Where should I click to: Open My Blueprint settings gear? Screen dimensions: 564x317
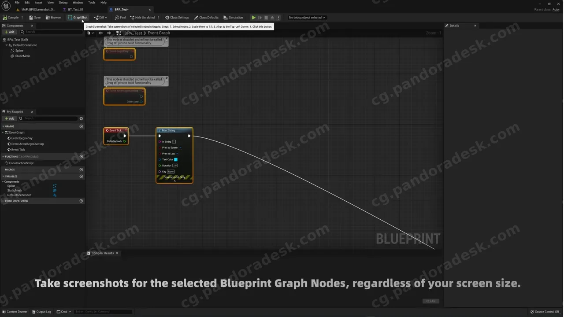tap(81, 118)
